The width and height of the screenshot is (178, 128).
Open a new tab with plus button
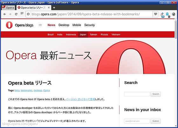click(x=54, y=8)
